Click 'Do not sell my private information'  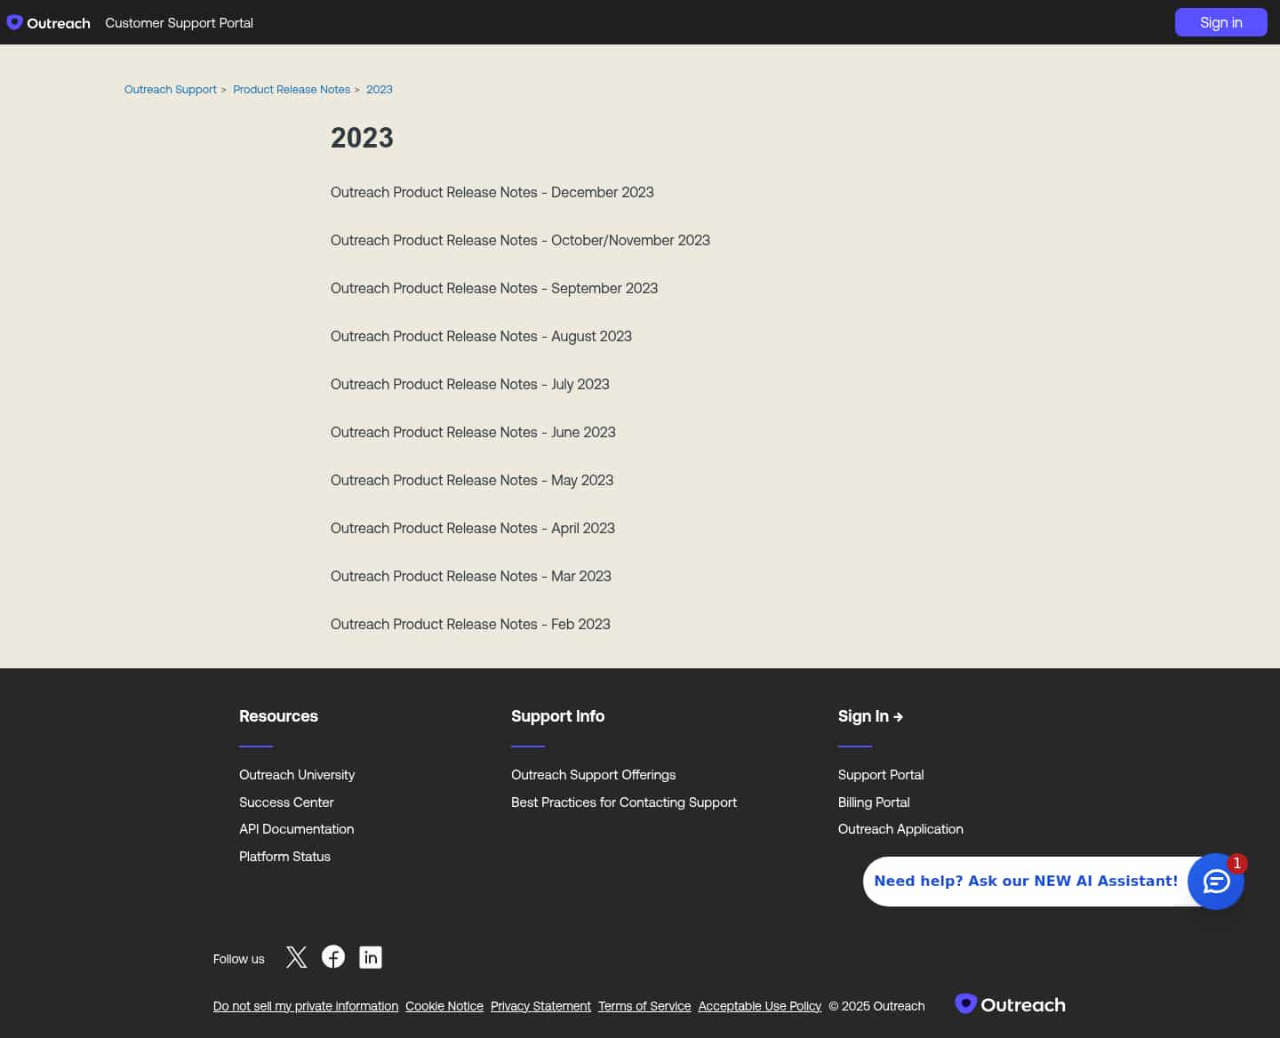pos(306,1005)
